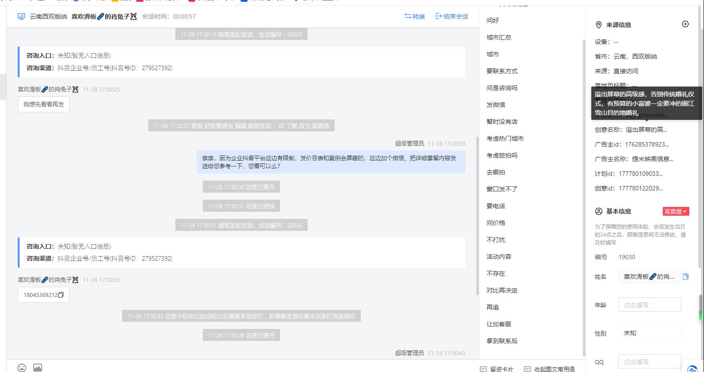Choose the 拿到联系后 phrase
This screenshot has height=372, width=704.
click(x=502, y=341)
